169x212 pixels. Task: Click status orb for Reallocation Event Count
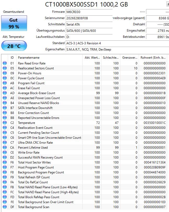pos(5,128)
